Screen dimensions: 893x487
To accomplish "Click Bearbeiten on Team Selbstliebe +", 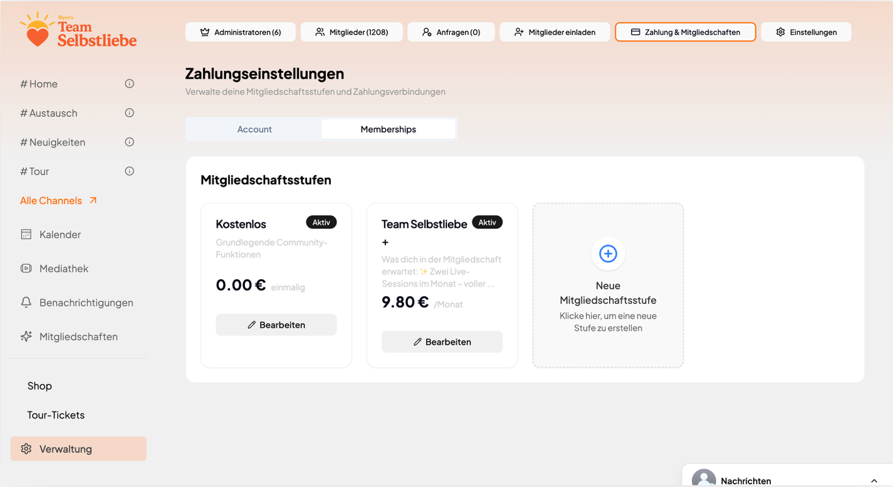I will pyautogui.click(x=442, y=342).
